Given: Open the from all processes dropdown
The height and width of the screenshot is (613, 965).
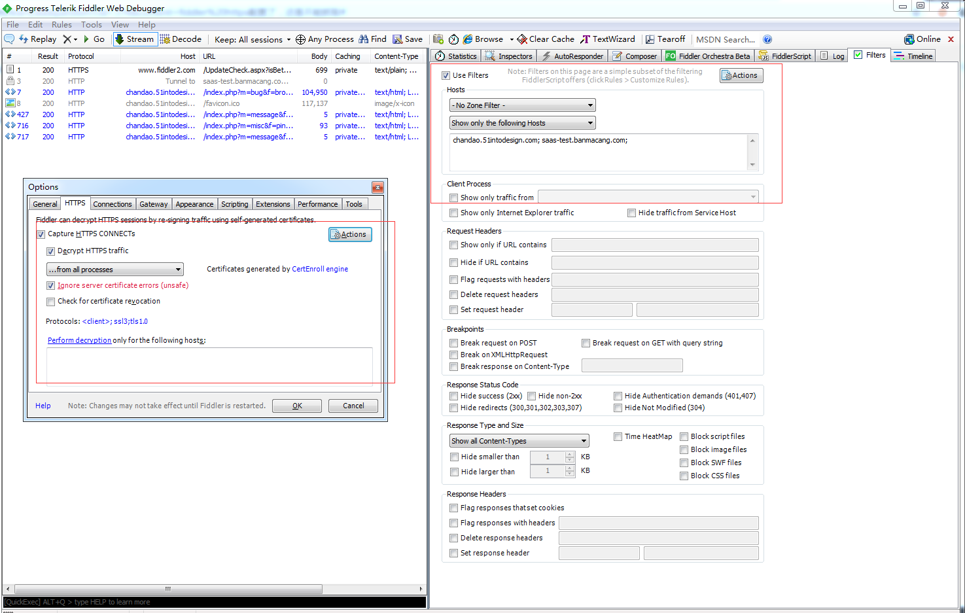Looking at the screenshot, I should [114, 270].
